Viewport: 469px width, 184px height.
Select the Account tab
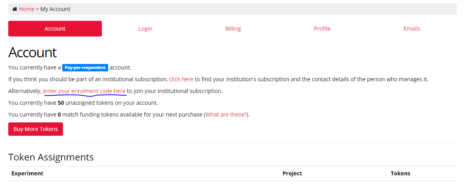(55, 29)
